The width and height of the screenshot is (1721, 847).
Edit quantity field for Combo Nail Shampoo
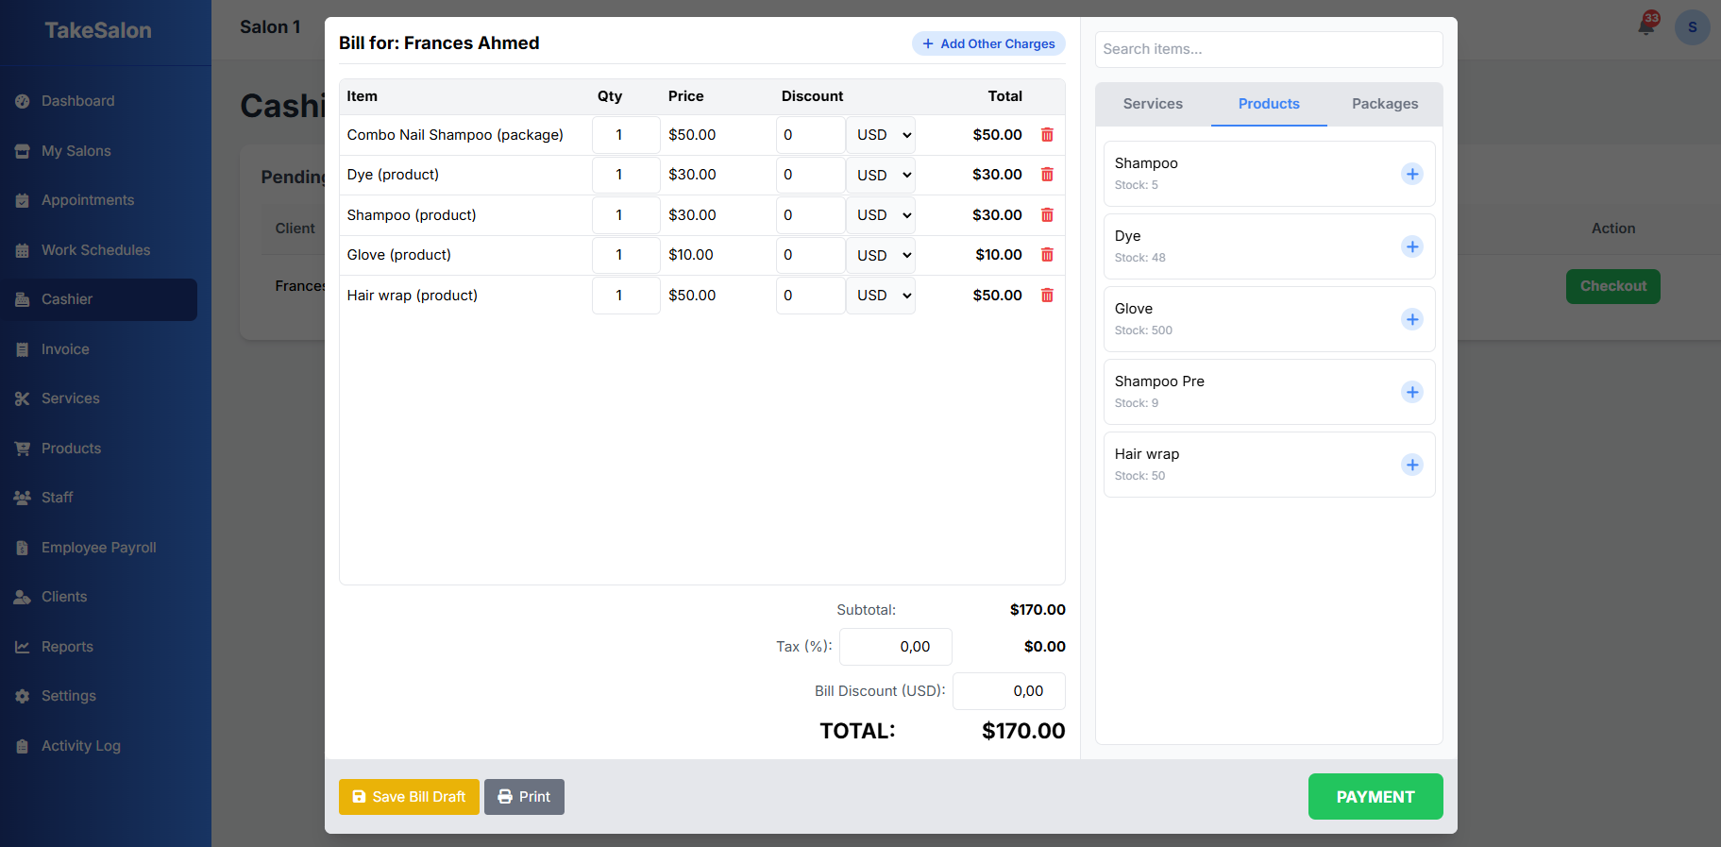pyautogui.click(x=626, y=135)
